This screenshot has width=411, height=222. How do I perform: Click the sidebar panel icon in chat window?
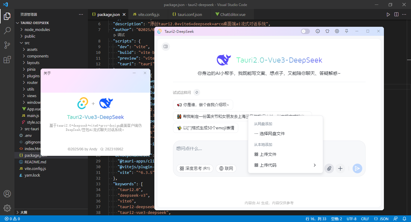[165, 46]
